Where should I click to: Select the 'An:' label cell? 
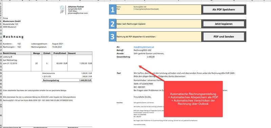[x=118, y=47]
